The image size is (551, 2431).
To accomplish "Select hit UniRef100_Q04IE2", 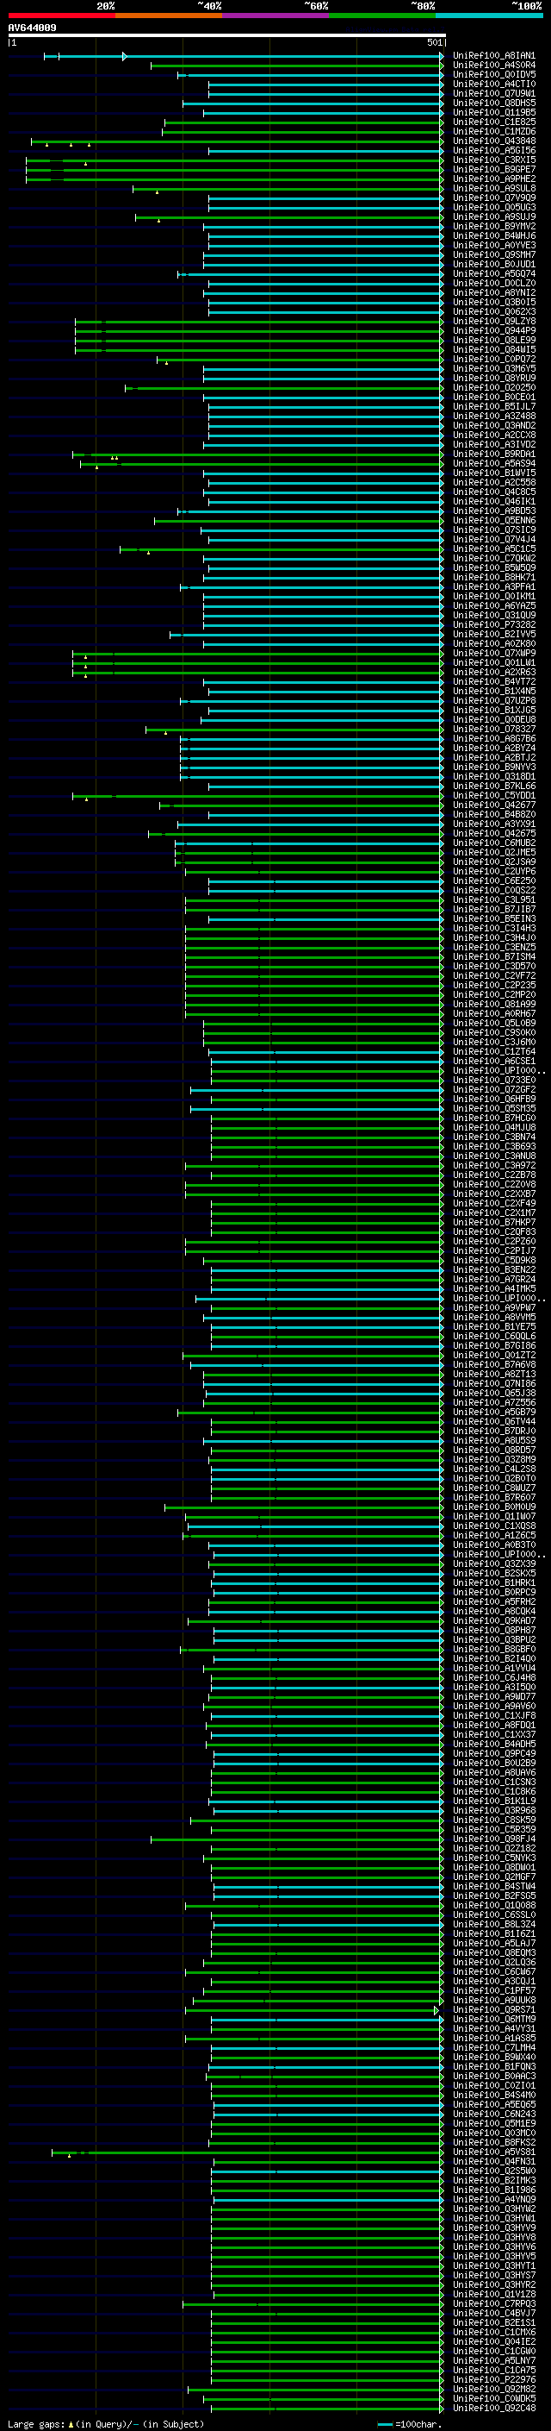I will pos(494,2341).
